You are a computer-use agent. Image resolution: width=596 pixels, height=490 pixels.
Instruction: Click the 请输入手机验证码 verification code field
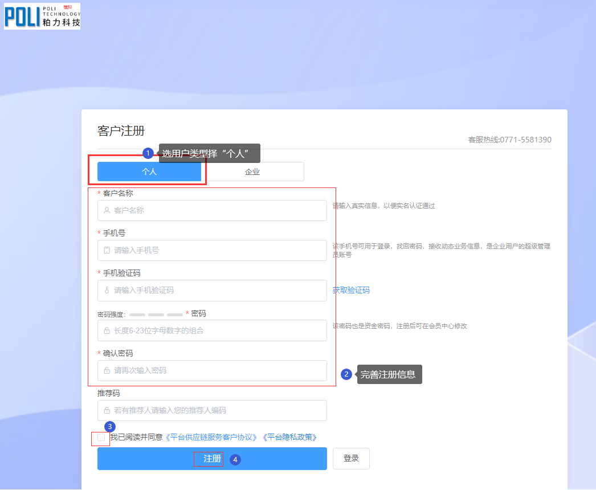coord(212,291)
